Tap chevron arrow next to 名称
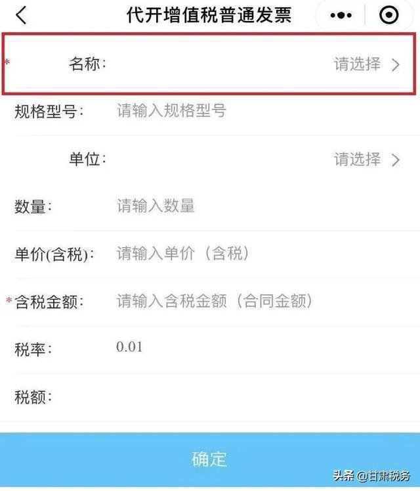420x491 pixels. tap(396, 65)
